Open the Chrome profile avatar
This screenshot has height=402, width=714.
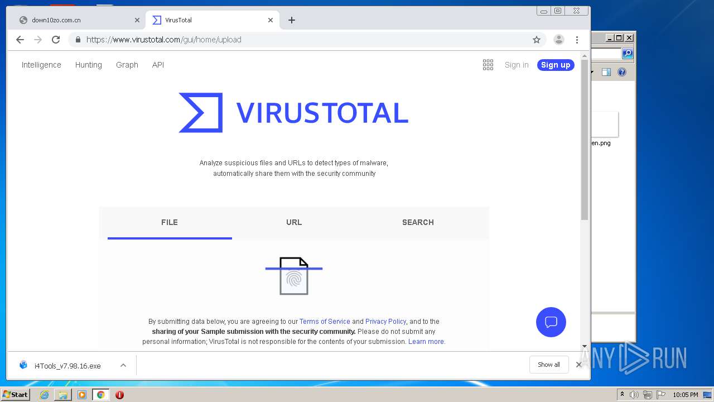(559, 40)
